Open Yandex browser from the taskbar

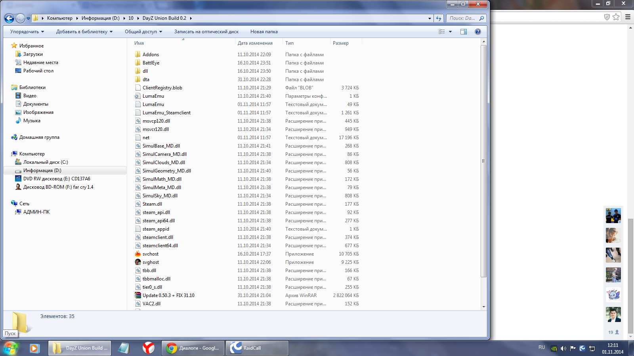coord(149,348)
